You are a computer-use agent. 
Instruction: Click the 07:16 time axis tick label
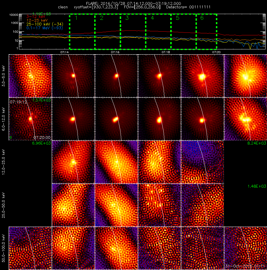point(115,52)
